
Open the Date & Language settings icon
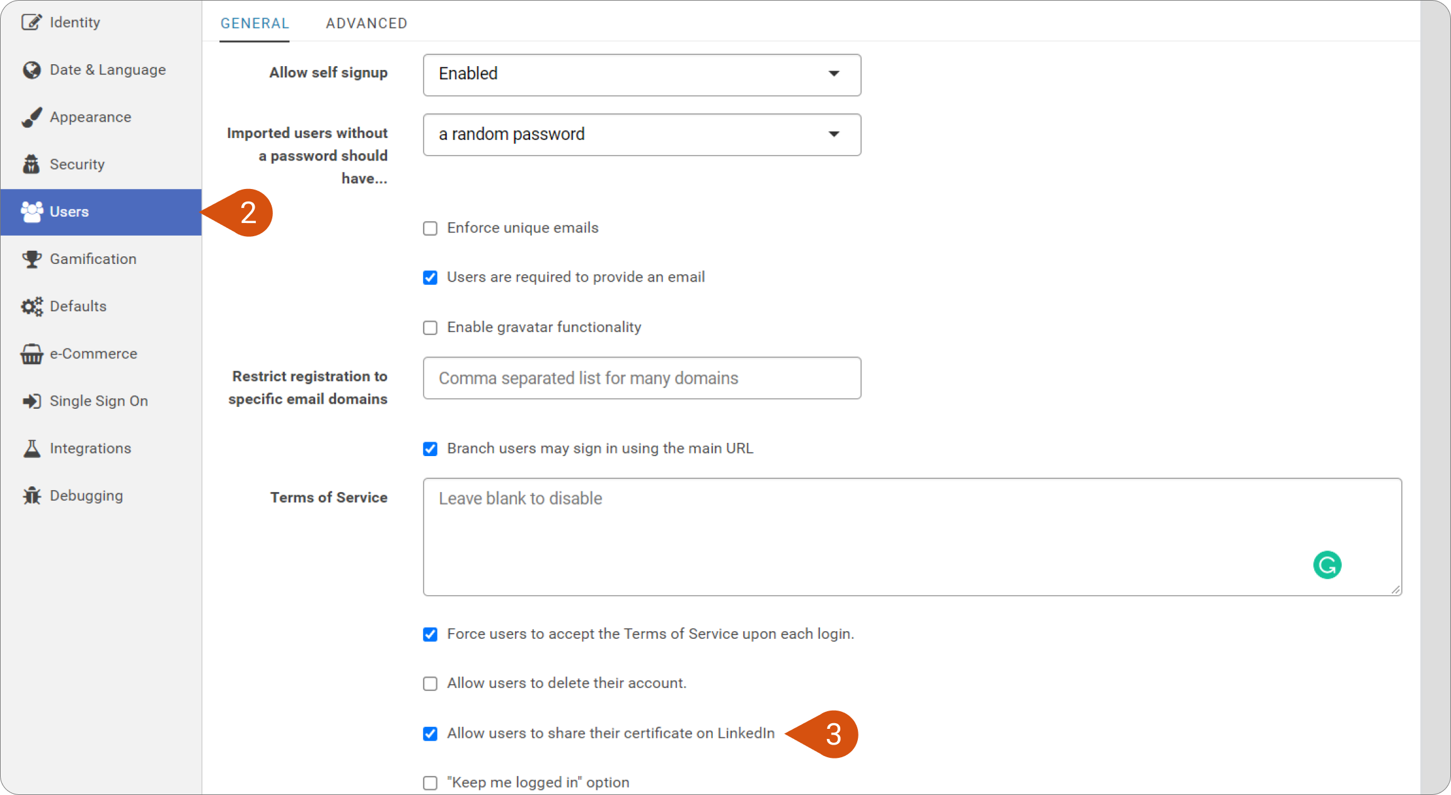(x=32, y=70)
